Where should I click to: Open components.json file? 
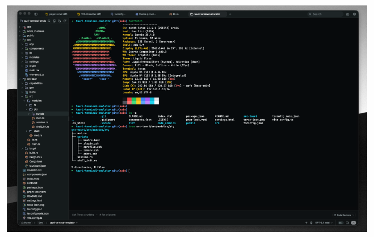(34, 174)
